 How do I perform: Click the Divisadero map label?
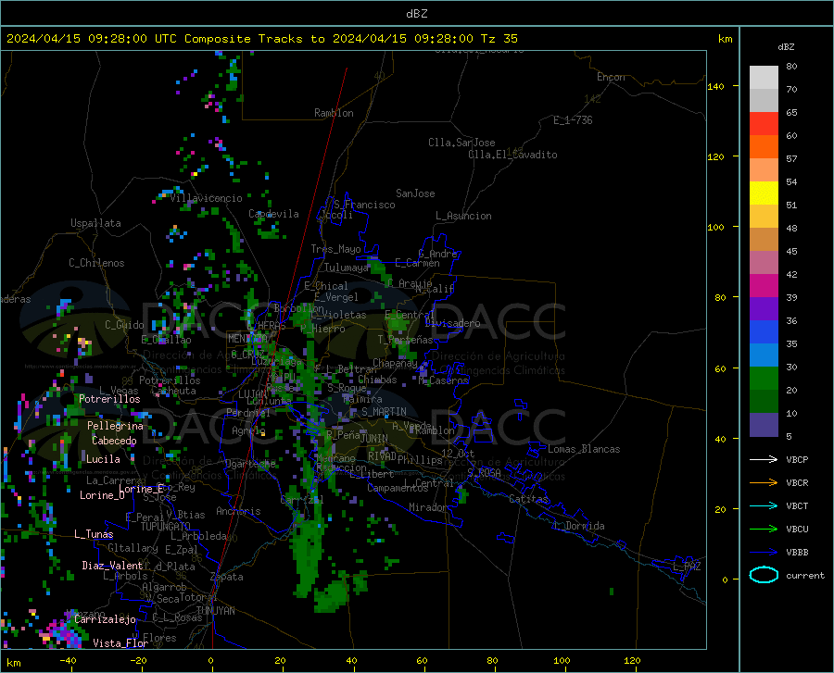click(x=452, y=323)
